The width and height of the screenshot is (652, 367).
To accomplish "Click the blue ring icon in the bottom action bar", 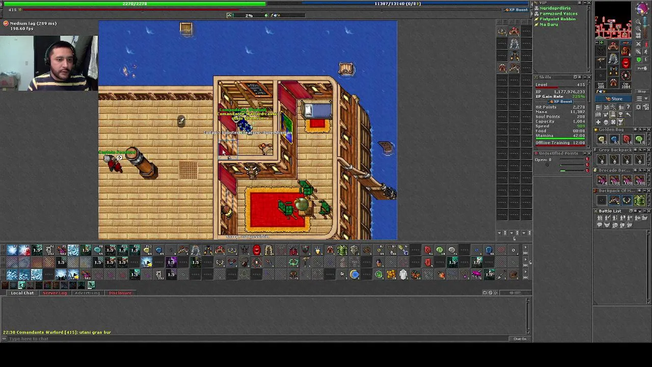I will pos(355,275).
